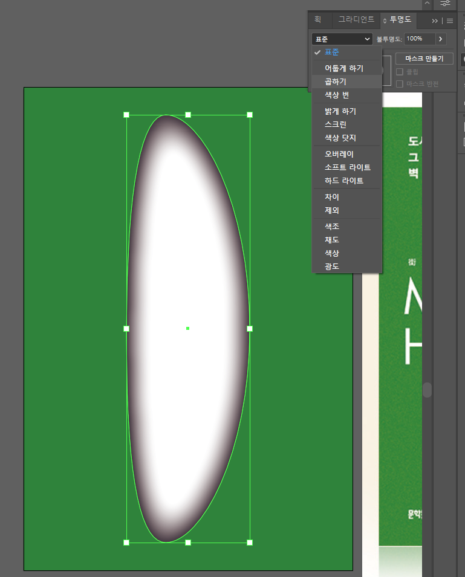Choose 스크린 blend mode
The height and width of the screenshot is (577, 465).
[346, 124]
